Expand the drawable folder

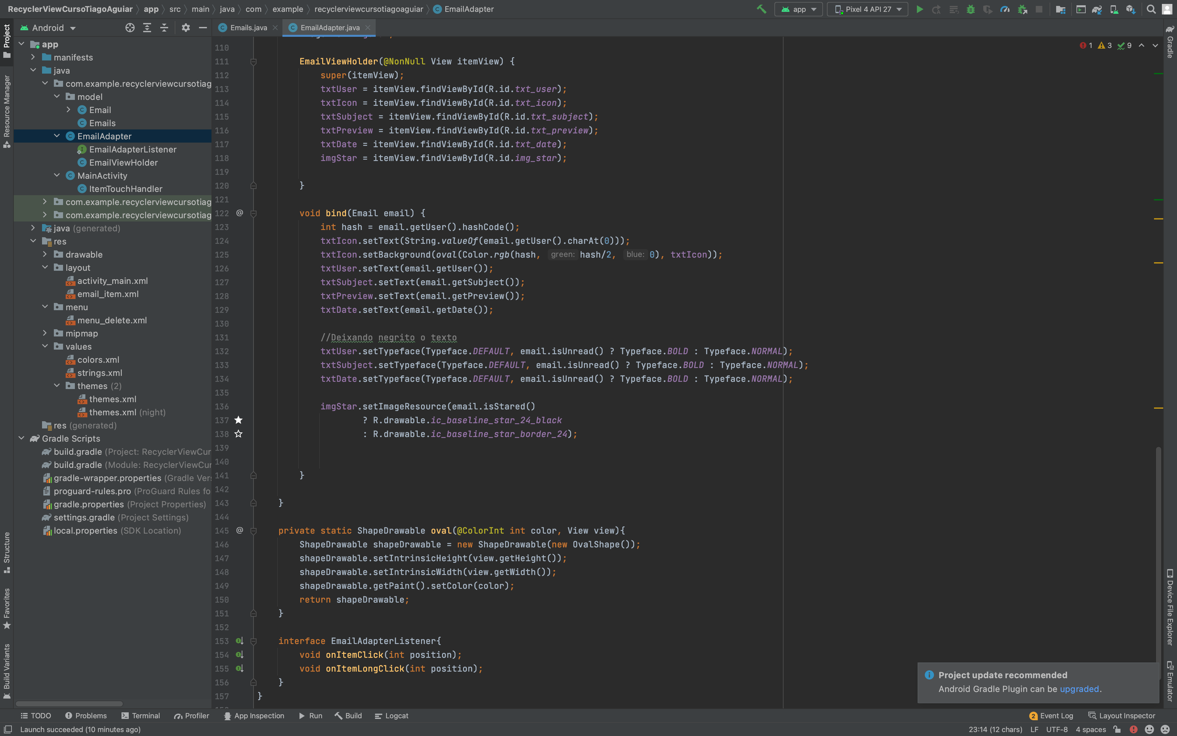46,254
